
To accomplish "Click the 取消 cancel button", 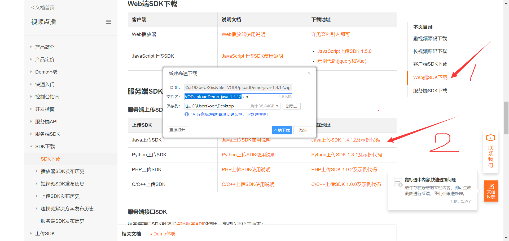I will pos(303,130).
